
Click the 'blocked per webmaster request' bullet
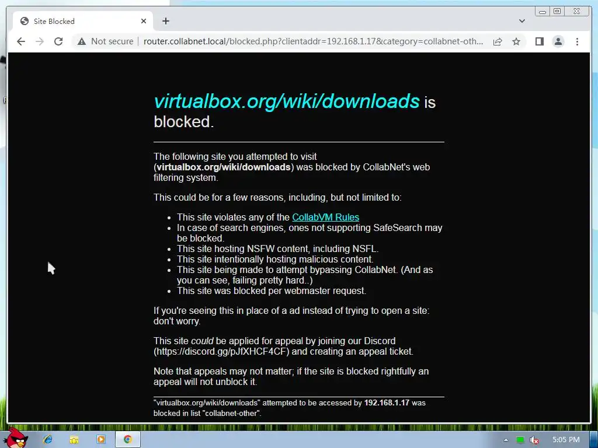[271, 290]
